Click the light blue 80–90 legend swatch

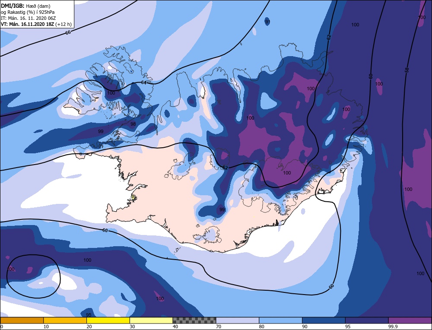[x=280, y=320]
